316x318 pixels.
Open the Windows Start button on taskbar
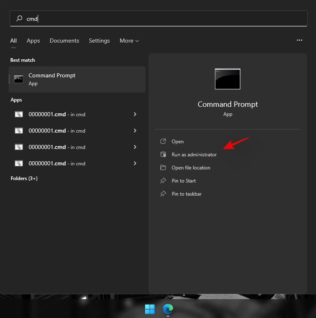[150, 309]
